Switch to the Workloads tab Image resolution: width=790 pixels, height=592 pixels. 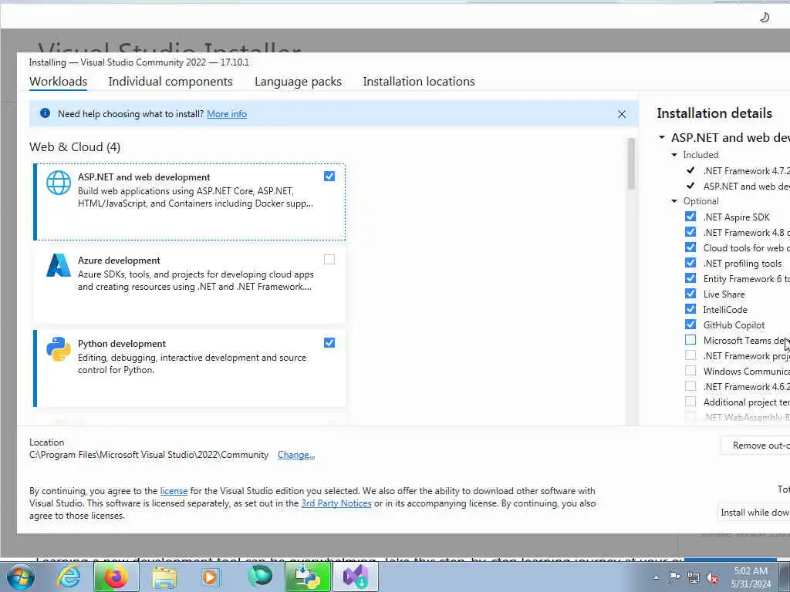tap(59, 82)
